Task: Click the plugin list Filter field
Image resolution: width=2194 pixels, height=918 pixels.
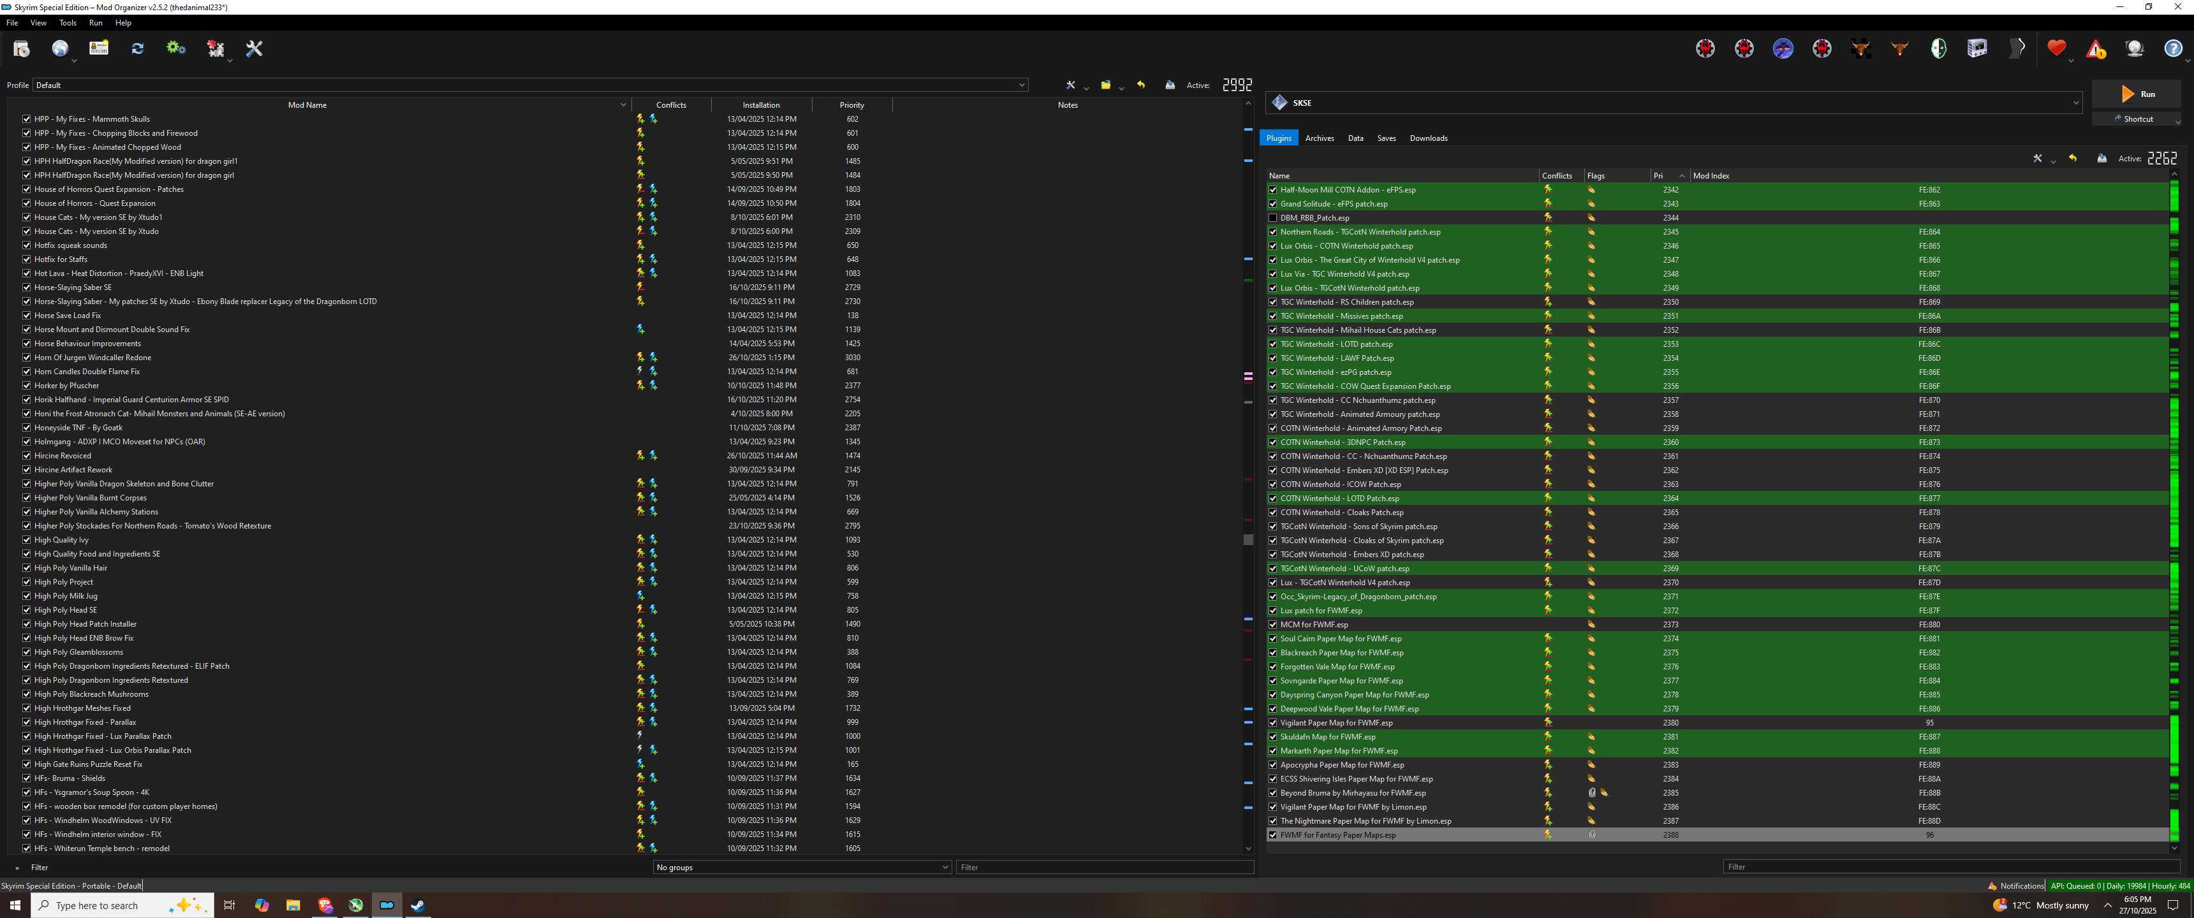Action: point(1950,867)
